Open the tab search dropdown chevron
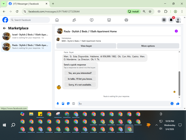Screen dimensions: 186x140 click(x=4, y=4)
